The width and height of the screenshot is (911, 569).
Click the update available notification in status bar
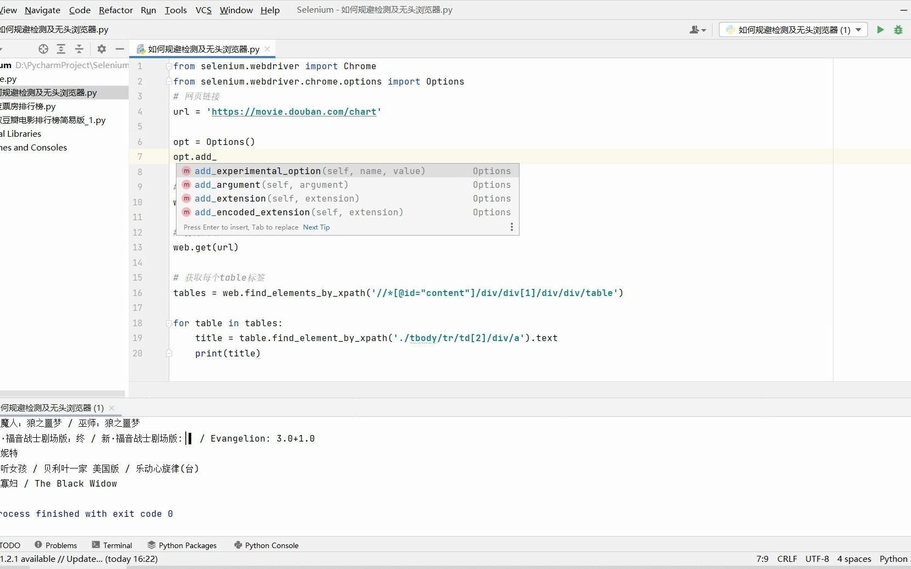click(79, 559)
